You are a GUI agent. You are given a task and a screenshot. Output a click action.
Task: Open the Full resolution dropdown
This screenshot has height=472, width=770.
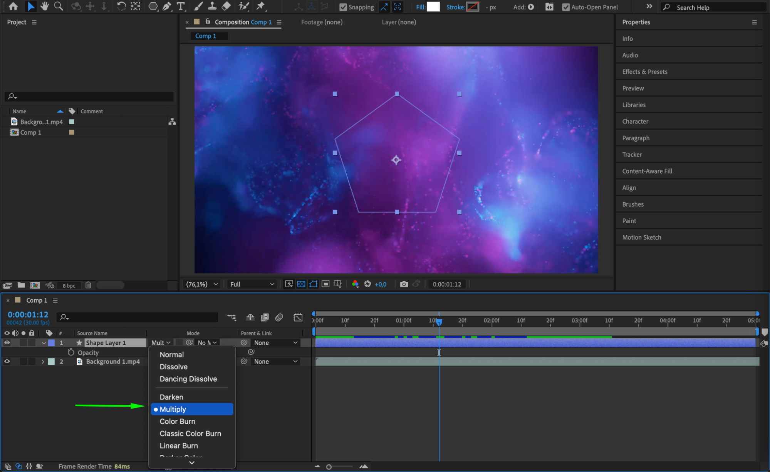(252, 284)
